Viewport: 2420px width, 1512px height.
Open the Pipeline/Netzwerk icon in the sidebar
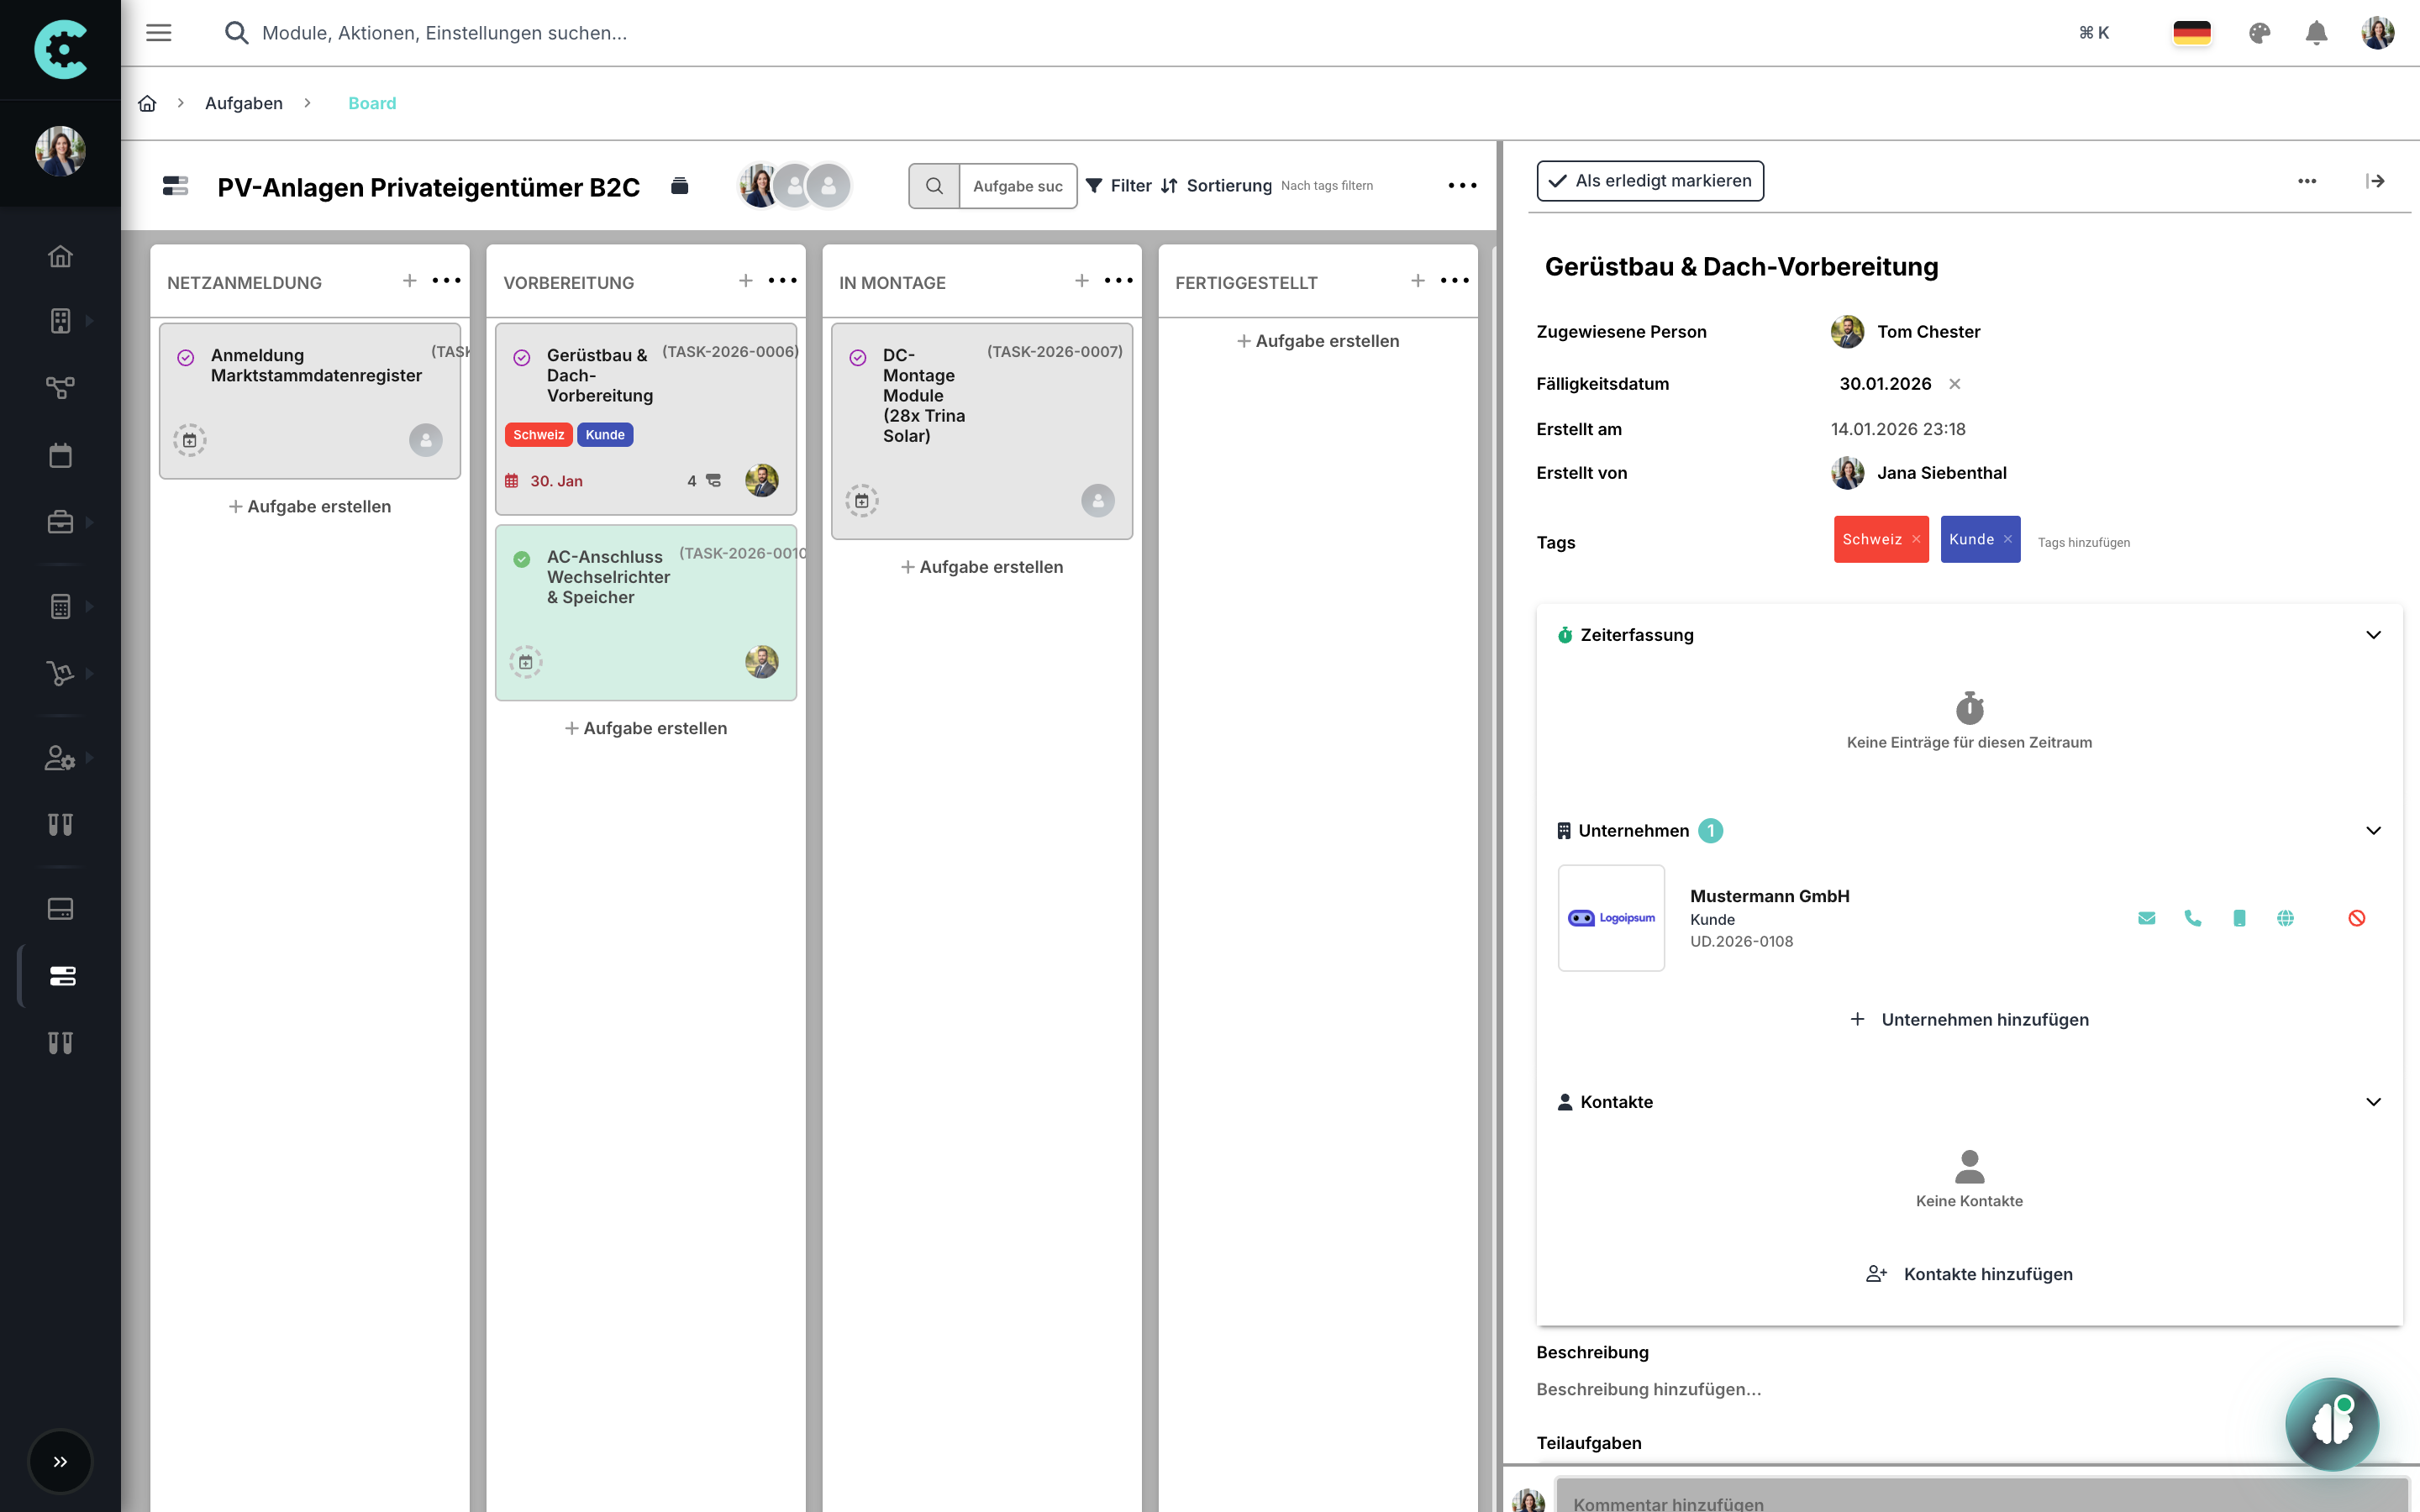click(60, 387)
